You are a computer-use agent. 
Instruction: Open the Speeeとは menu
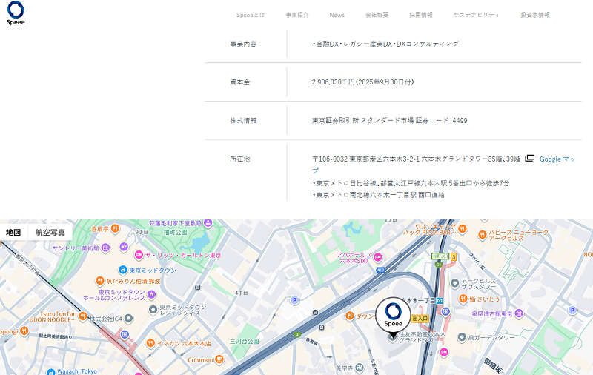(x=251, y=15)
